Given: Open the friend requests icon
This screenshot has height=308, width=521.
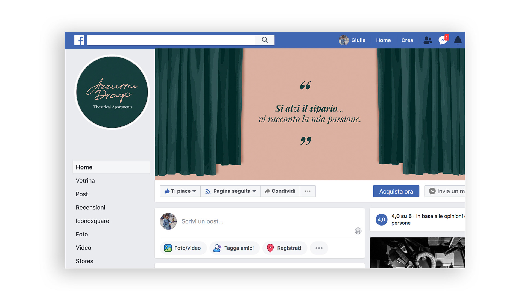Looking at the screenshot, I should coord(428,40).
